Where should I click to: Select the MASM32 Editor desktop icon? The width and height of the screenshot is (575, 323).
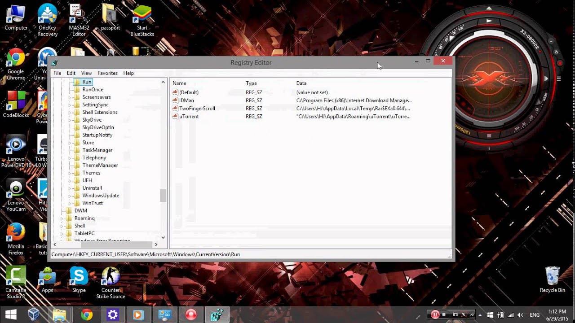[x=79, y=20]
